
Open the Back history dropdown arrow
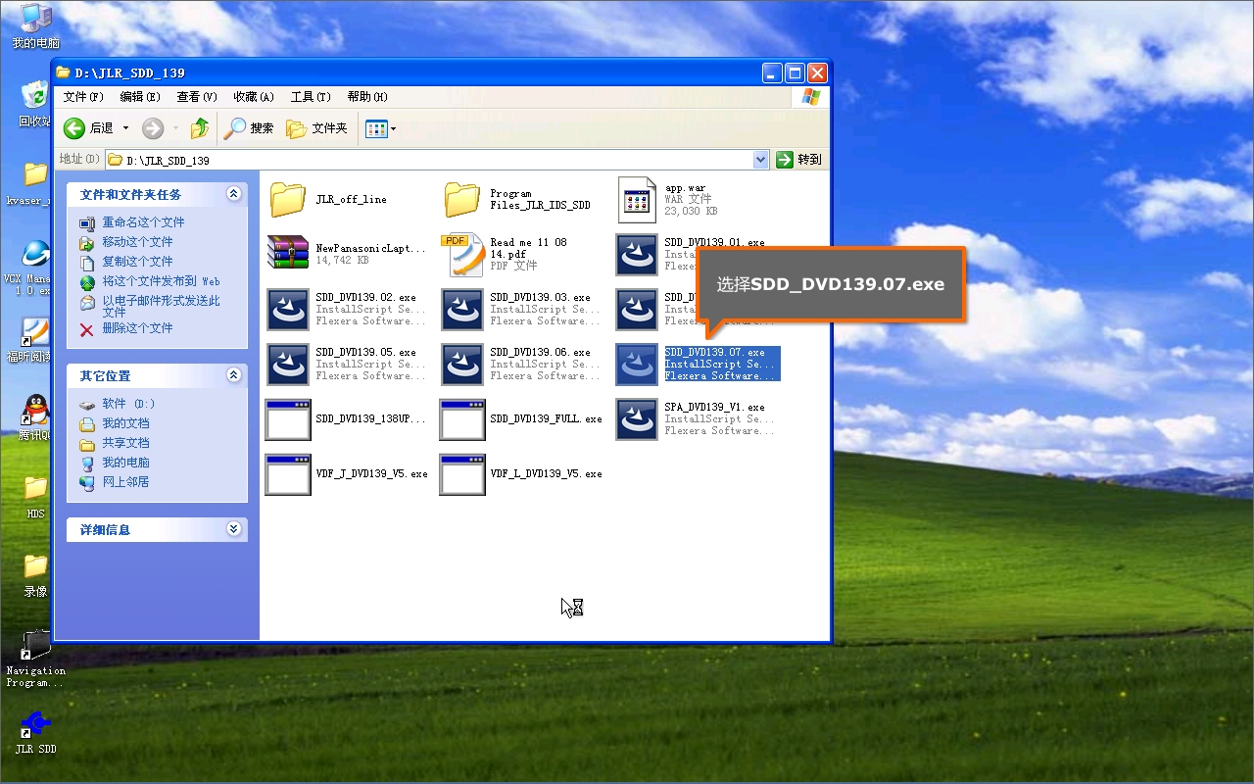(125, 128)
